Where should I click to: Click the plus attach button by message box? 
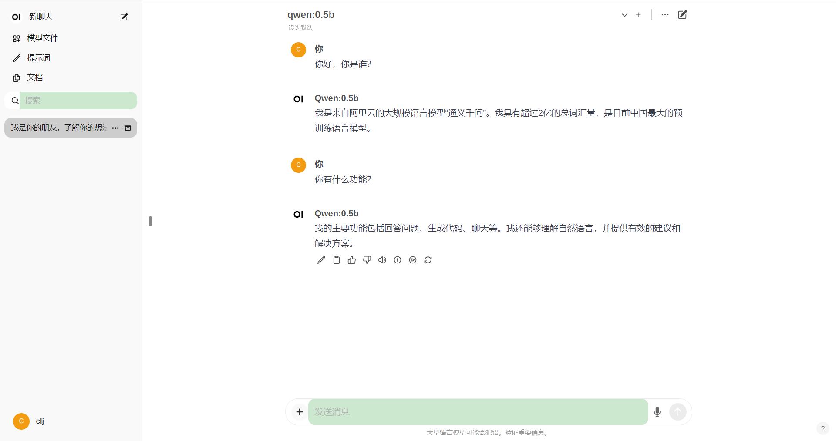pos(300,412)
